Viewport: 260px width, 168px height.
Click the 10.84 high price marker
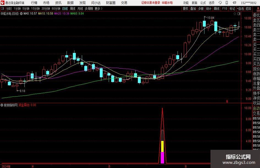coord(211,18)
